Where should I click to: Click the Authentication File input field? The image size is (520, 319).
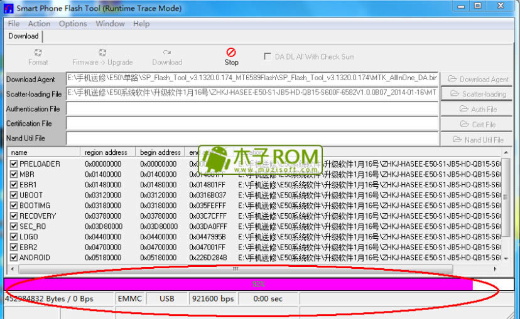(251, 109)
